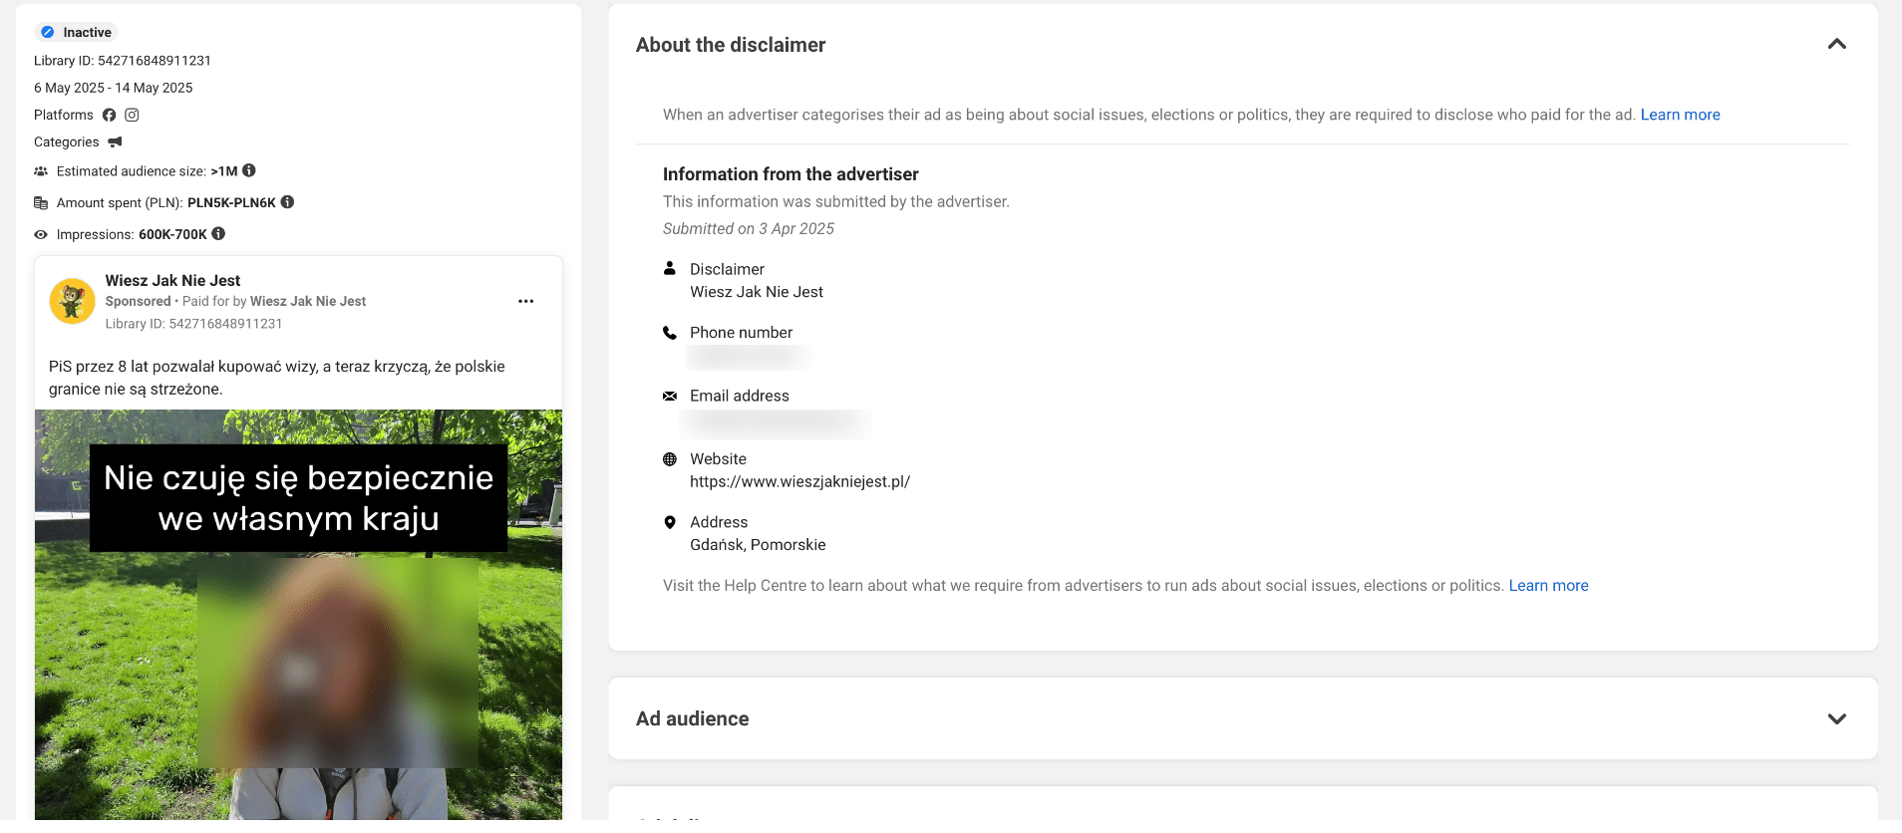Image resolution: width=1902 pixels, height=833 pixels.
Task: Click the Instagram platform icon
Action: [132, 115]
